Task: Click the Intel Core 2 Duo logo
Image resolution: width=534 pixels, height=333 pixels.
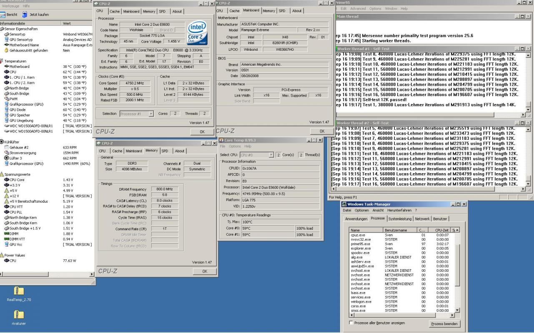Action: (198, 33)
